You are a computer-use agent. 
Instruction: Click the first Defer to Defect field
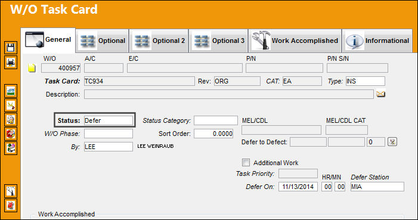pyautogui.click(x=308, y=142)
